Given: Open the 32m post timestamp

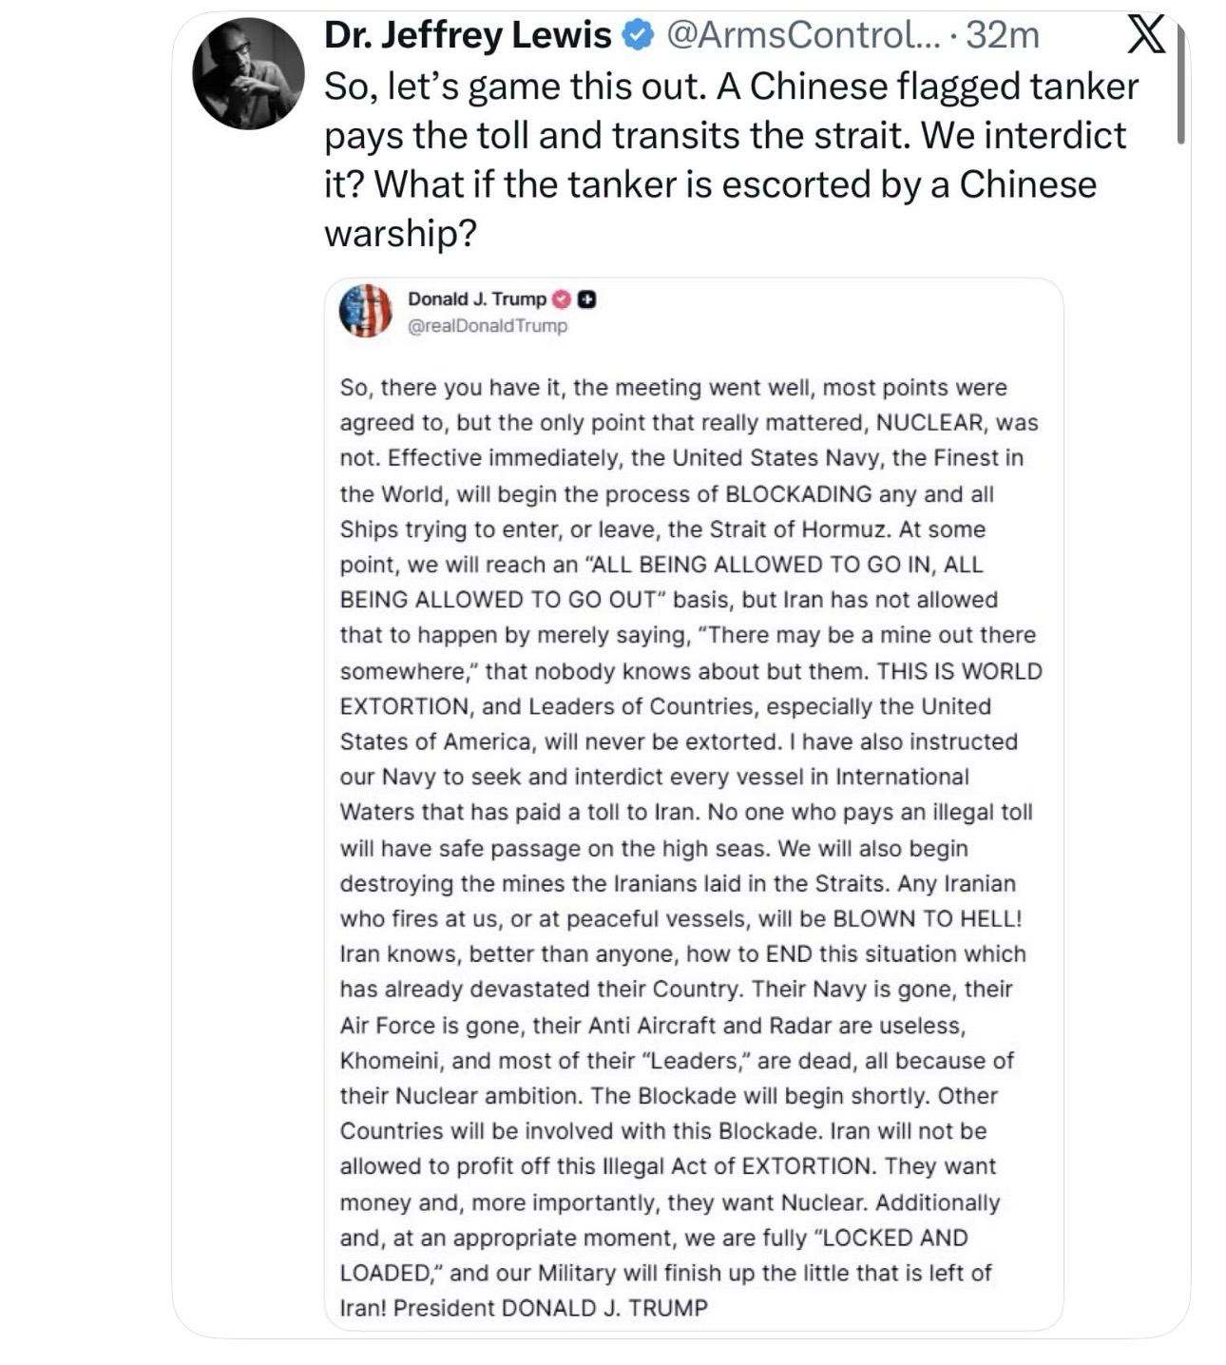Looking at the screenshot, I should tap(1002, 36).
